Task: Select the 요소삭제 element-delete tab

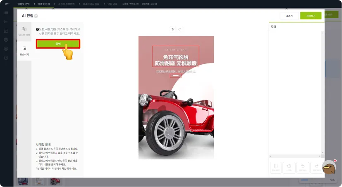Action: 24,51
